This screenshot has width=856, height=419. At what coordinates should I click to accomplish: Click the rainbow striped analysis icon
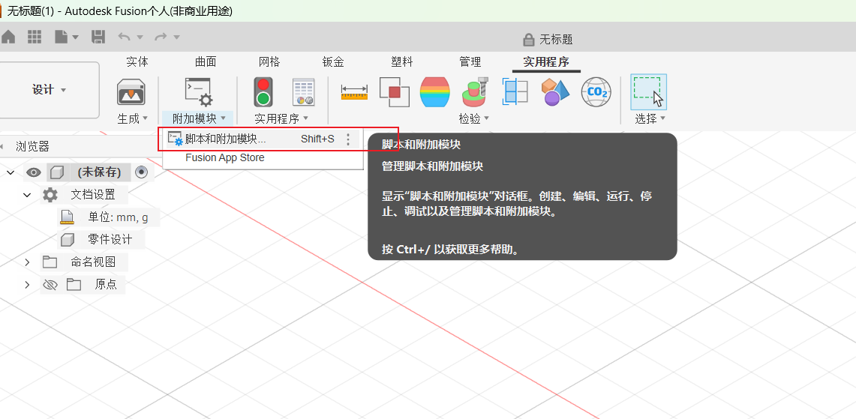click(434, 91)
